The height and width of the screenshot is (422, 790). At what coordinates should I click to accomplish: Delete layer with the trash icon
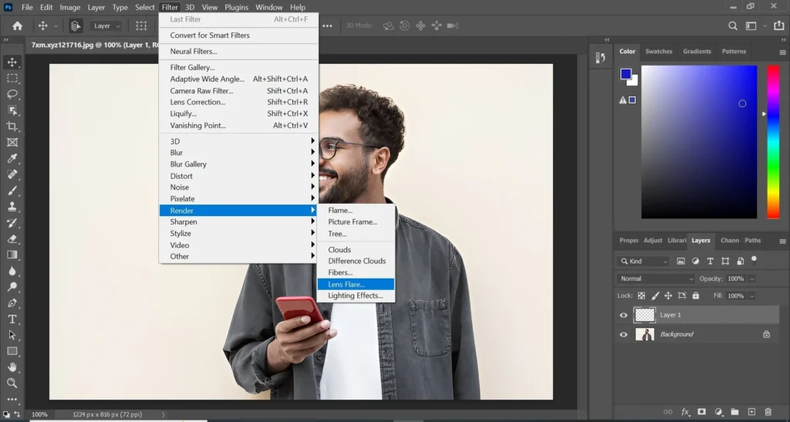point(768,412)
